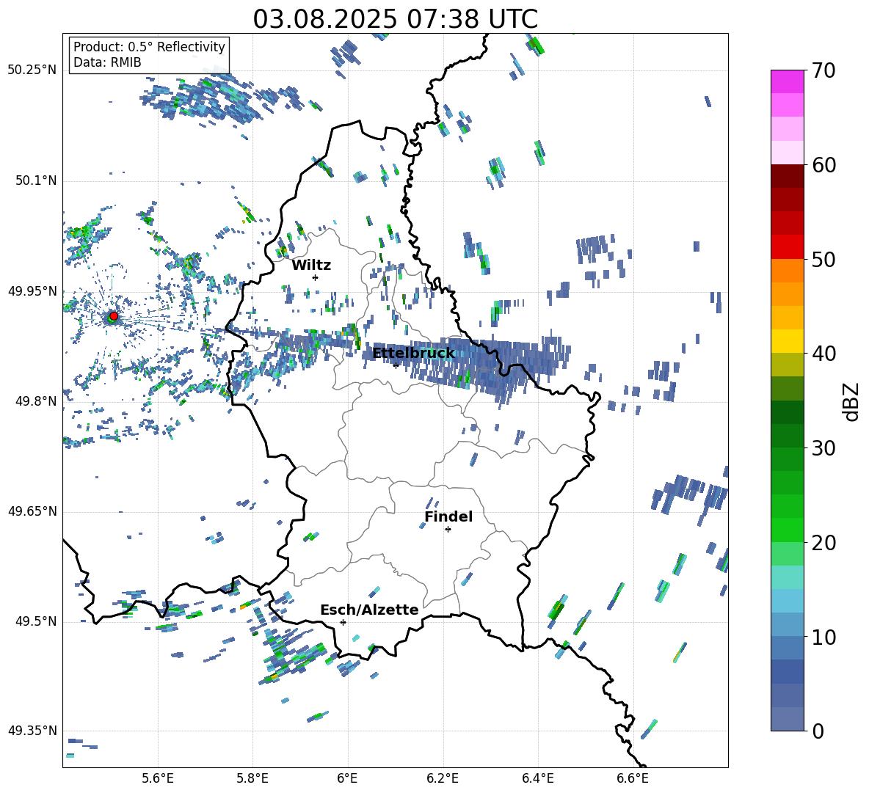The height and width of the screenshot is (793, 869).
Task: Click the dBZ colorbar label
Action: tap(852, 401)
